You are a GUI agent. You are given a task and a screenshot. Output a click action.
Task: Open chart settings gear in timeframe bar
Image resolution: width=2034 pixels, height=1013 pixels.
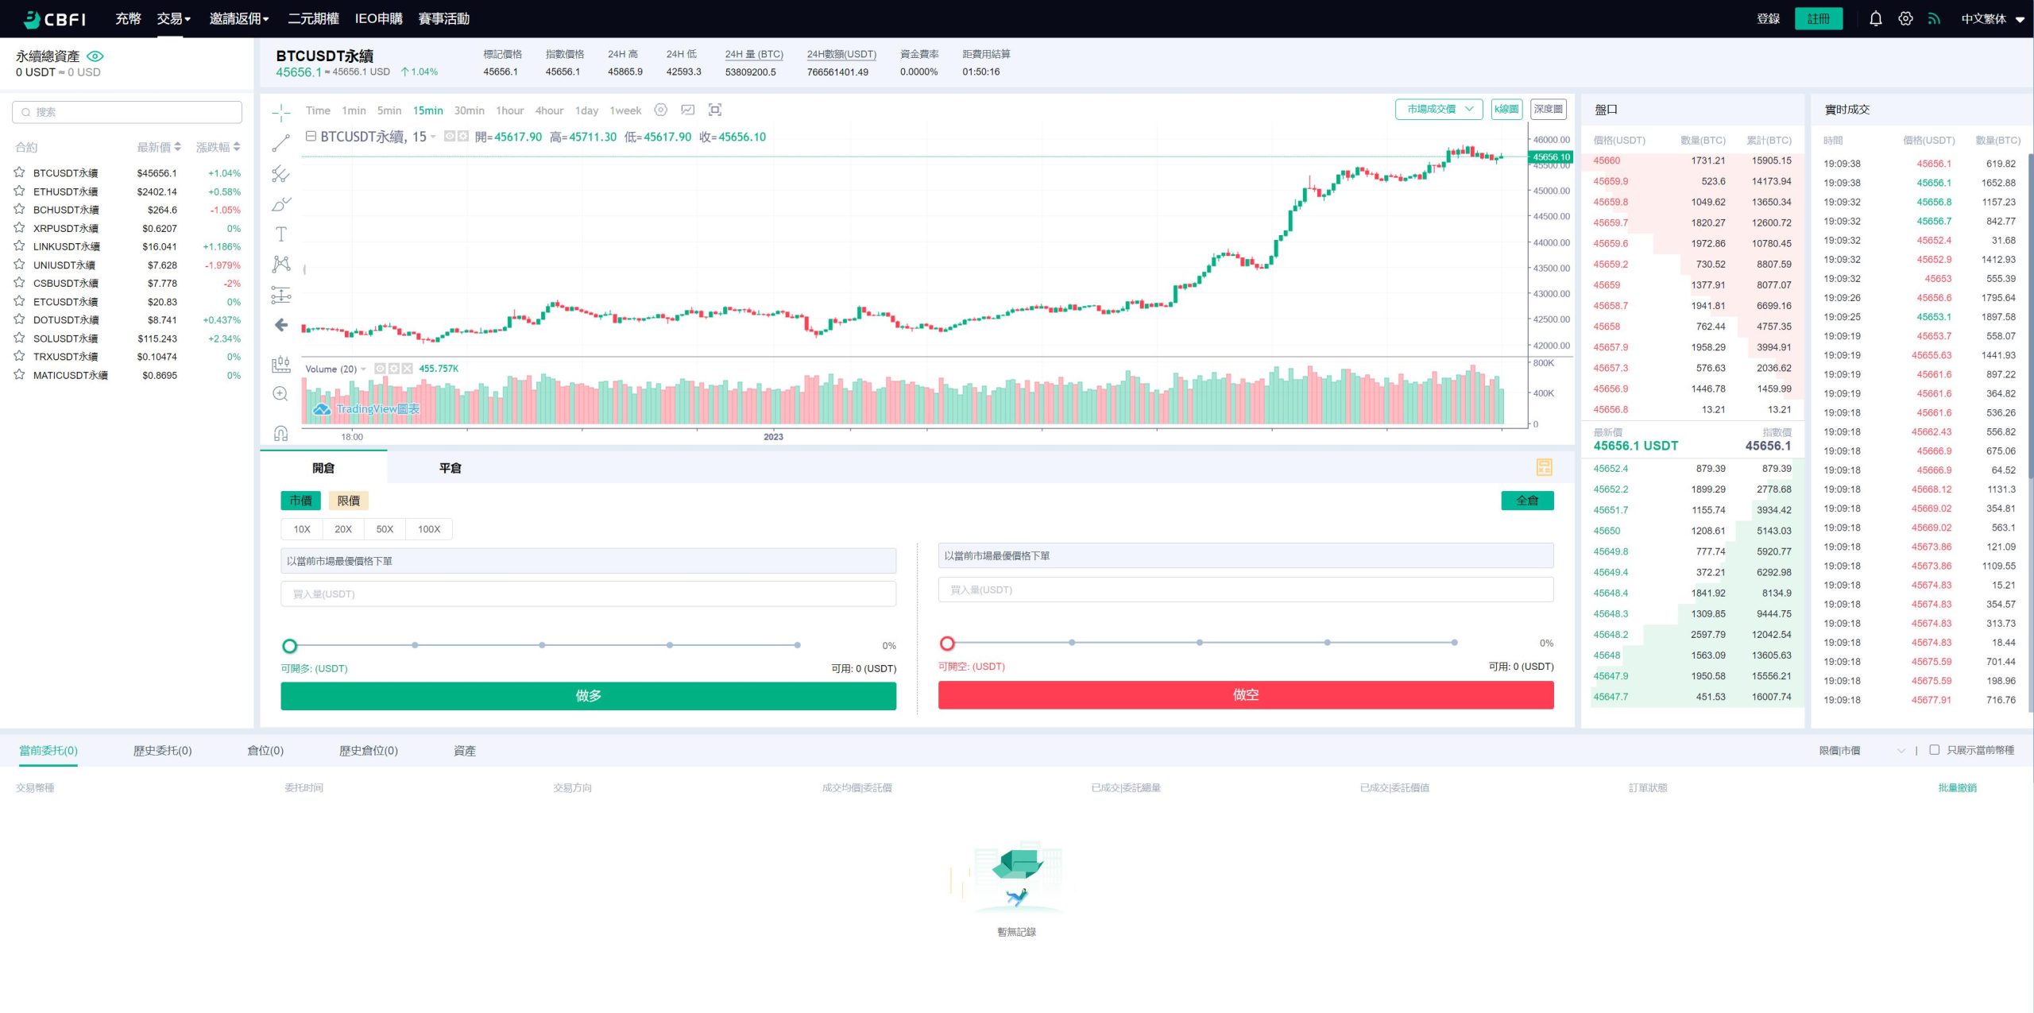tap(660, 110)
